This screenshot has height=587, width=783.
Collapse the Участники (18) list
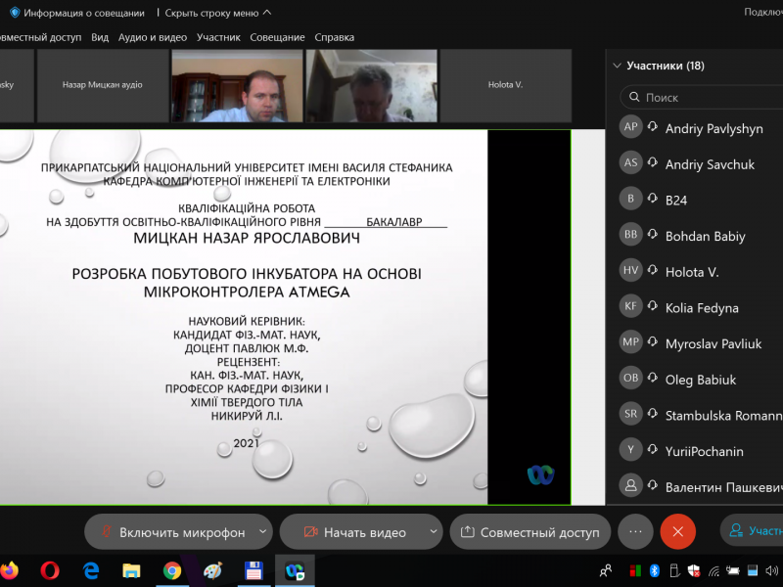[617, 66]
